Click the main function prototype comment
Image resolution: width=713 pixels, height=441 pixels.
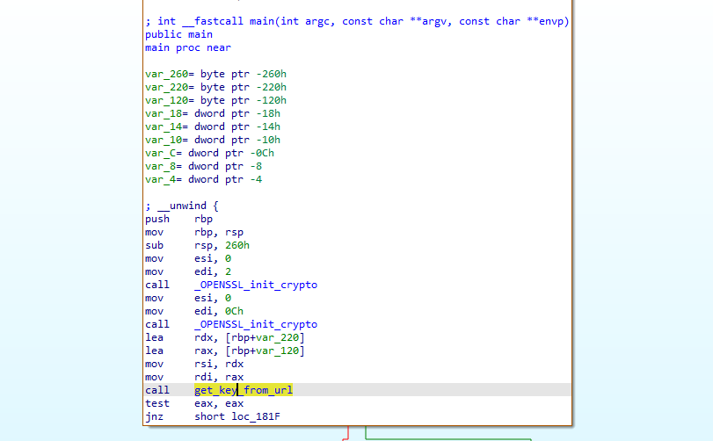point(357,21)
